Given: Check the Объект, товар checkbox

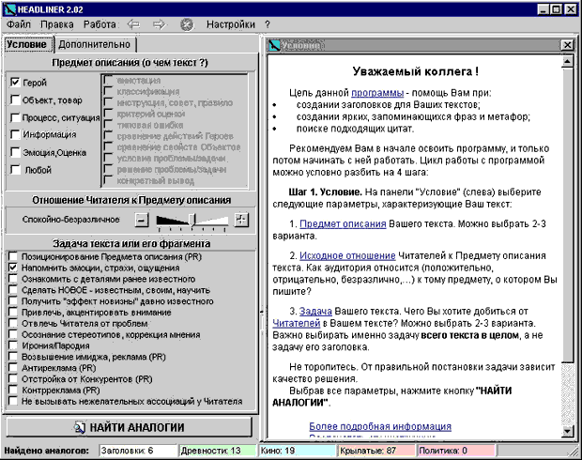Looking at the screenshot, I should pos(15,100).
